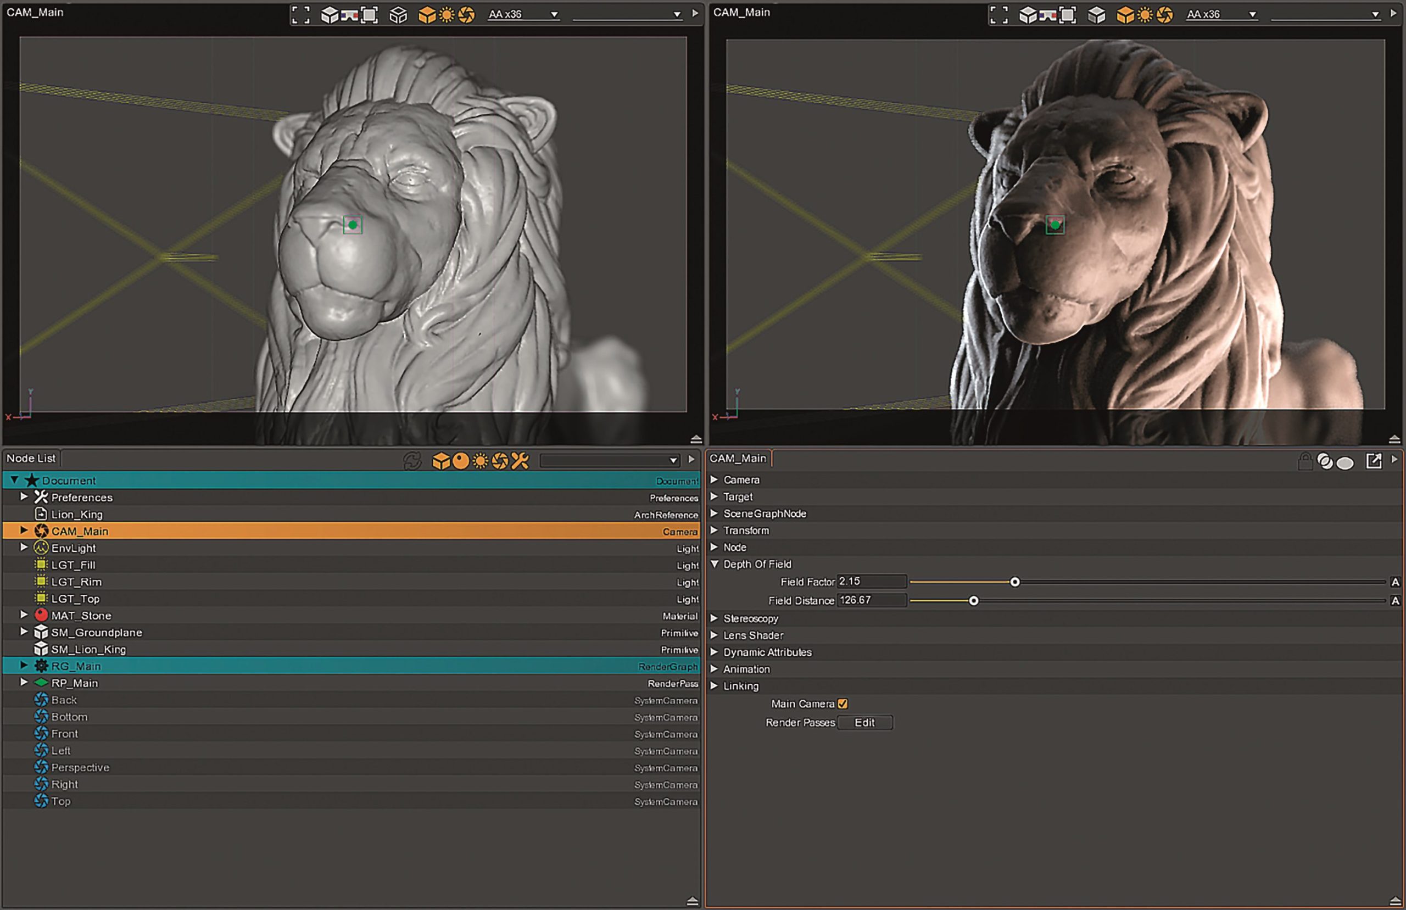Collapse the Depth Of Field section
This screenshot has width=1406, height=910.
coord(714,565)
